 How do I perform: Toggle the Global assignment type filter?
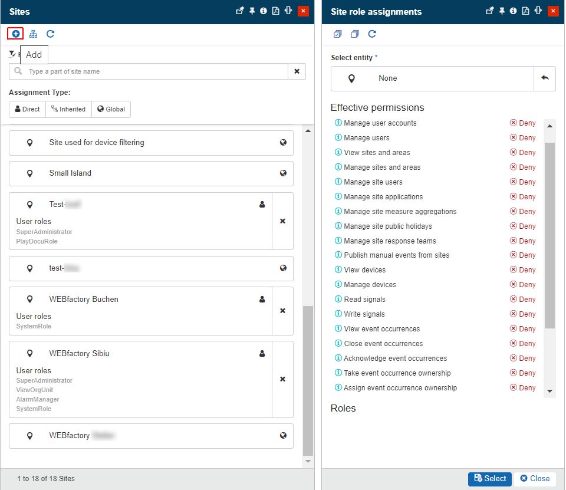tap(111, 109)
